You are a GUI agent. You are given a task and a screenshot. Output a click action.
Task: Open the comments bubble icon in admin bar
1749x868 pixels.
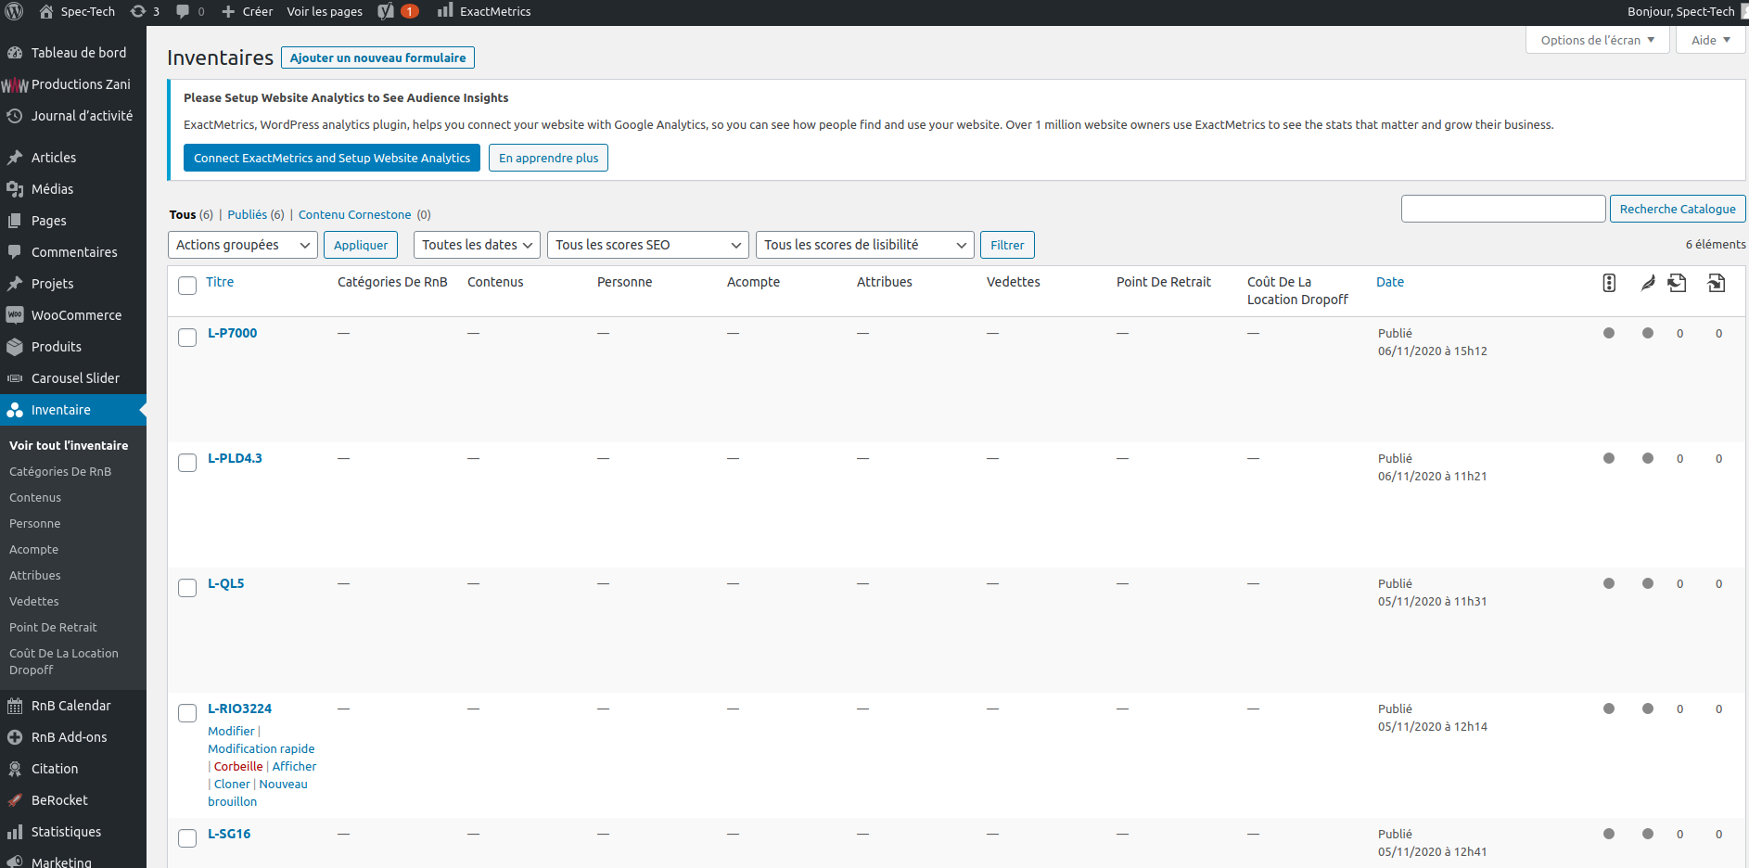point(183,11)
